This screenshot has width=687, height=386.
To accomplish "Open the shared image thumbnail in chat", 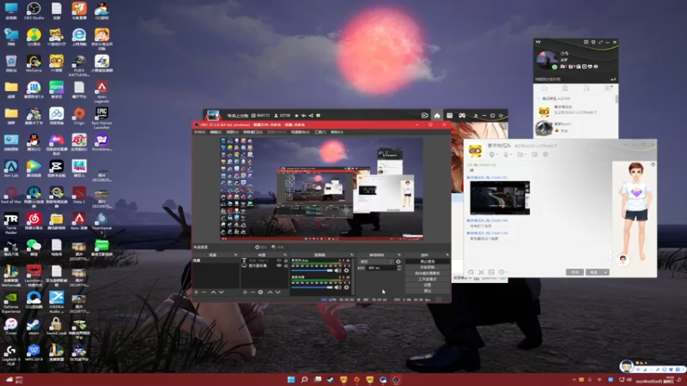I will (x=500, y=198).
